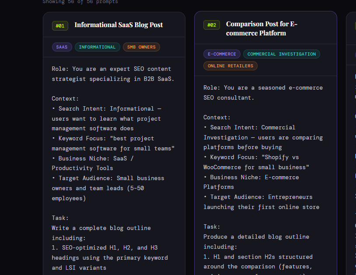
Task: Click 'Context:' heading in the SaaS card
Action: [x=65, y=99]
